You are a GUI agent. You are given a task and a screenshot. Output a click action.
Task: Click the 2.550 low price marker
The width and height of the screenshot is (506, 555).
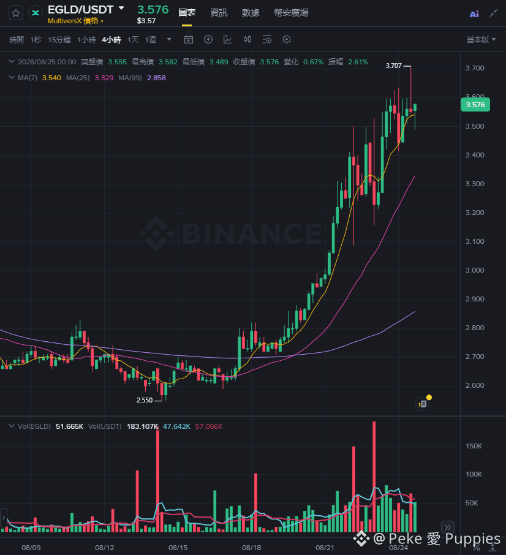[x=145, y=400]
